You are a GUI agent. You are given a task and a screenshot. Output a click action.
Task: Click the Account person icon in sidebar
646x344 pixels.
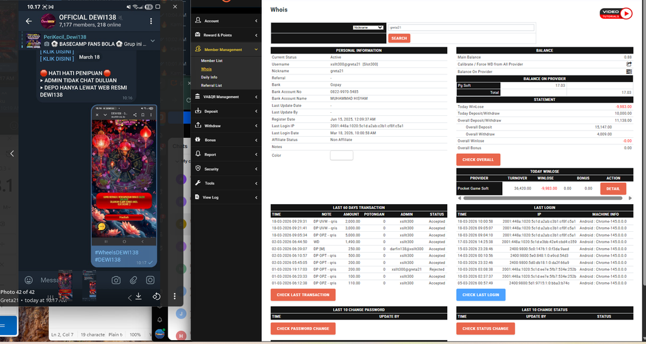(x=198, y=20)
